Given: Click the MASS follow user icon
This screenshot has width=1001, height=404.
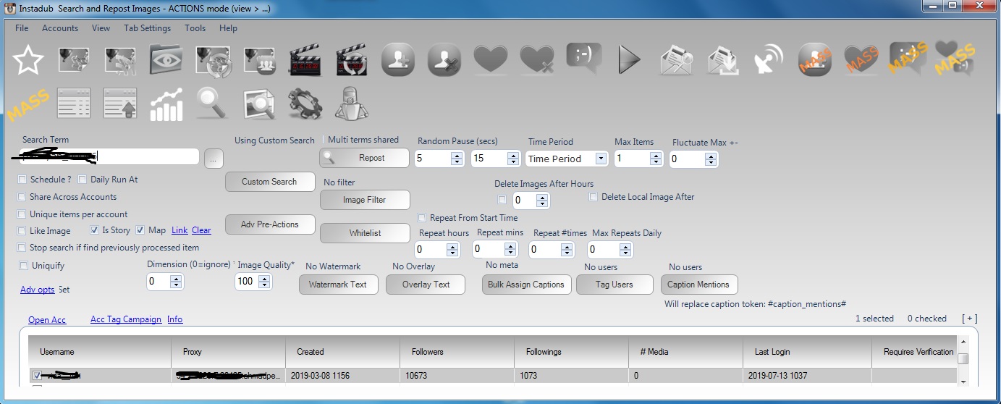Looking at the screenshot, I should tap(815, 60).
